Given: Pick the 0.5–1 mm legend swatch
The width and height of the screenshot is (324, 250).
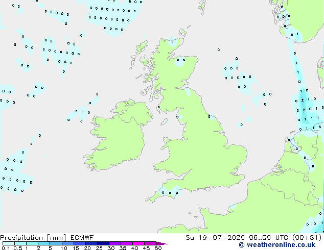Looking at the screenshot, I should coord(20,243).
